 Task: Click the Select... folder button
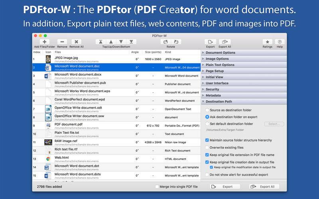coord(274,124)
